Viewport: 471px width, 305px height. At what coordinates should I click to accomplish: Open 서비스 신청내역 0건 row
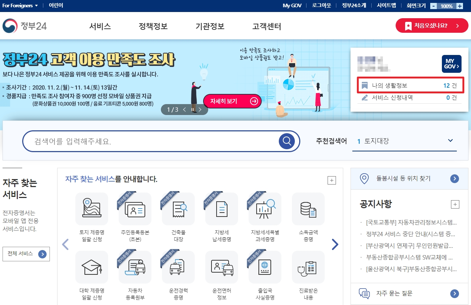point(409,98)
